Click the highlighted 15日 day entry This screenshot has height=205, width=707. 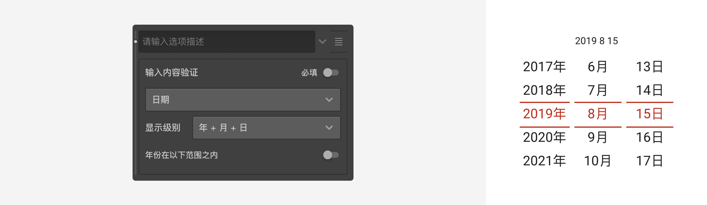[650, 114]
